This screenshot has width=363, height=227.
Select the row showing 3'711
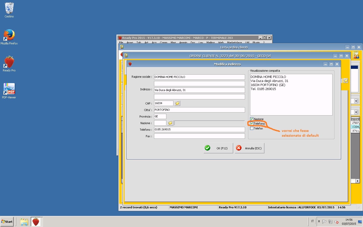[x=355, y=131]
